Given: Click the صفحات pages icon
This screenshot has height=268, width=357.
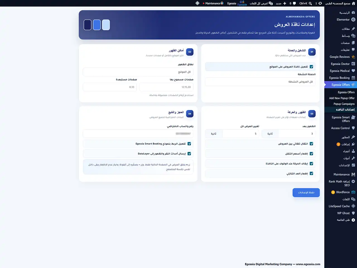Looking at the screenshot, I should (353, 43).
